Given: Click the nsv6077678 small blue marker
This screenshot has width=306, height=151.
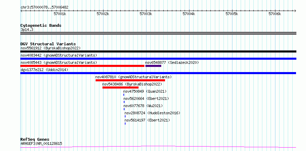Looking at the screenshot, I should pyautogui.click(x=124, y=109).
